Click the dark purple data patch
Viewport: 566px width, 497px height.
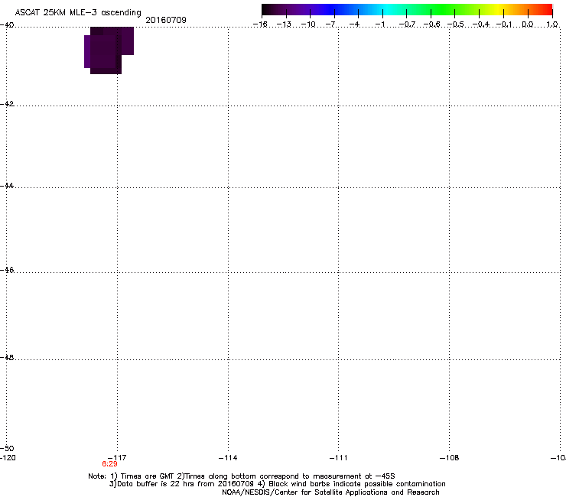(x=109, y=50)
